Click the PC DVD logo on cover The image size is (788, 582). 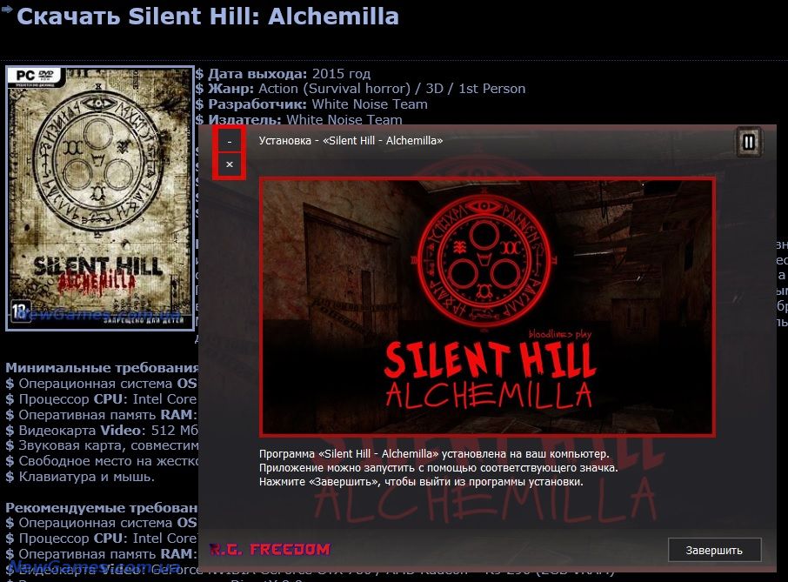tap(35, 77)
